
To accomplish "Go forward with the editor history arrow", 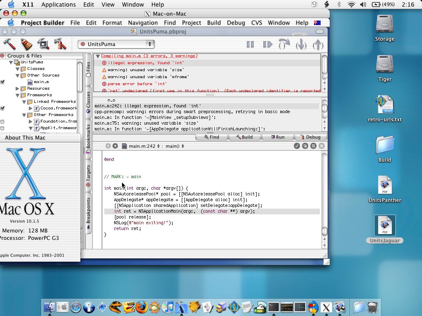I will [x=115, y=146].
